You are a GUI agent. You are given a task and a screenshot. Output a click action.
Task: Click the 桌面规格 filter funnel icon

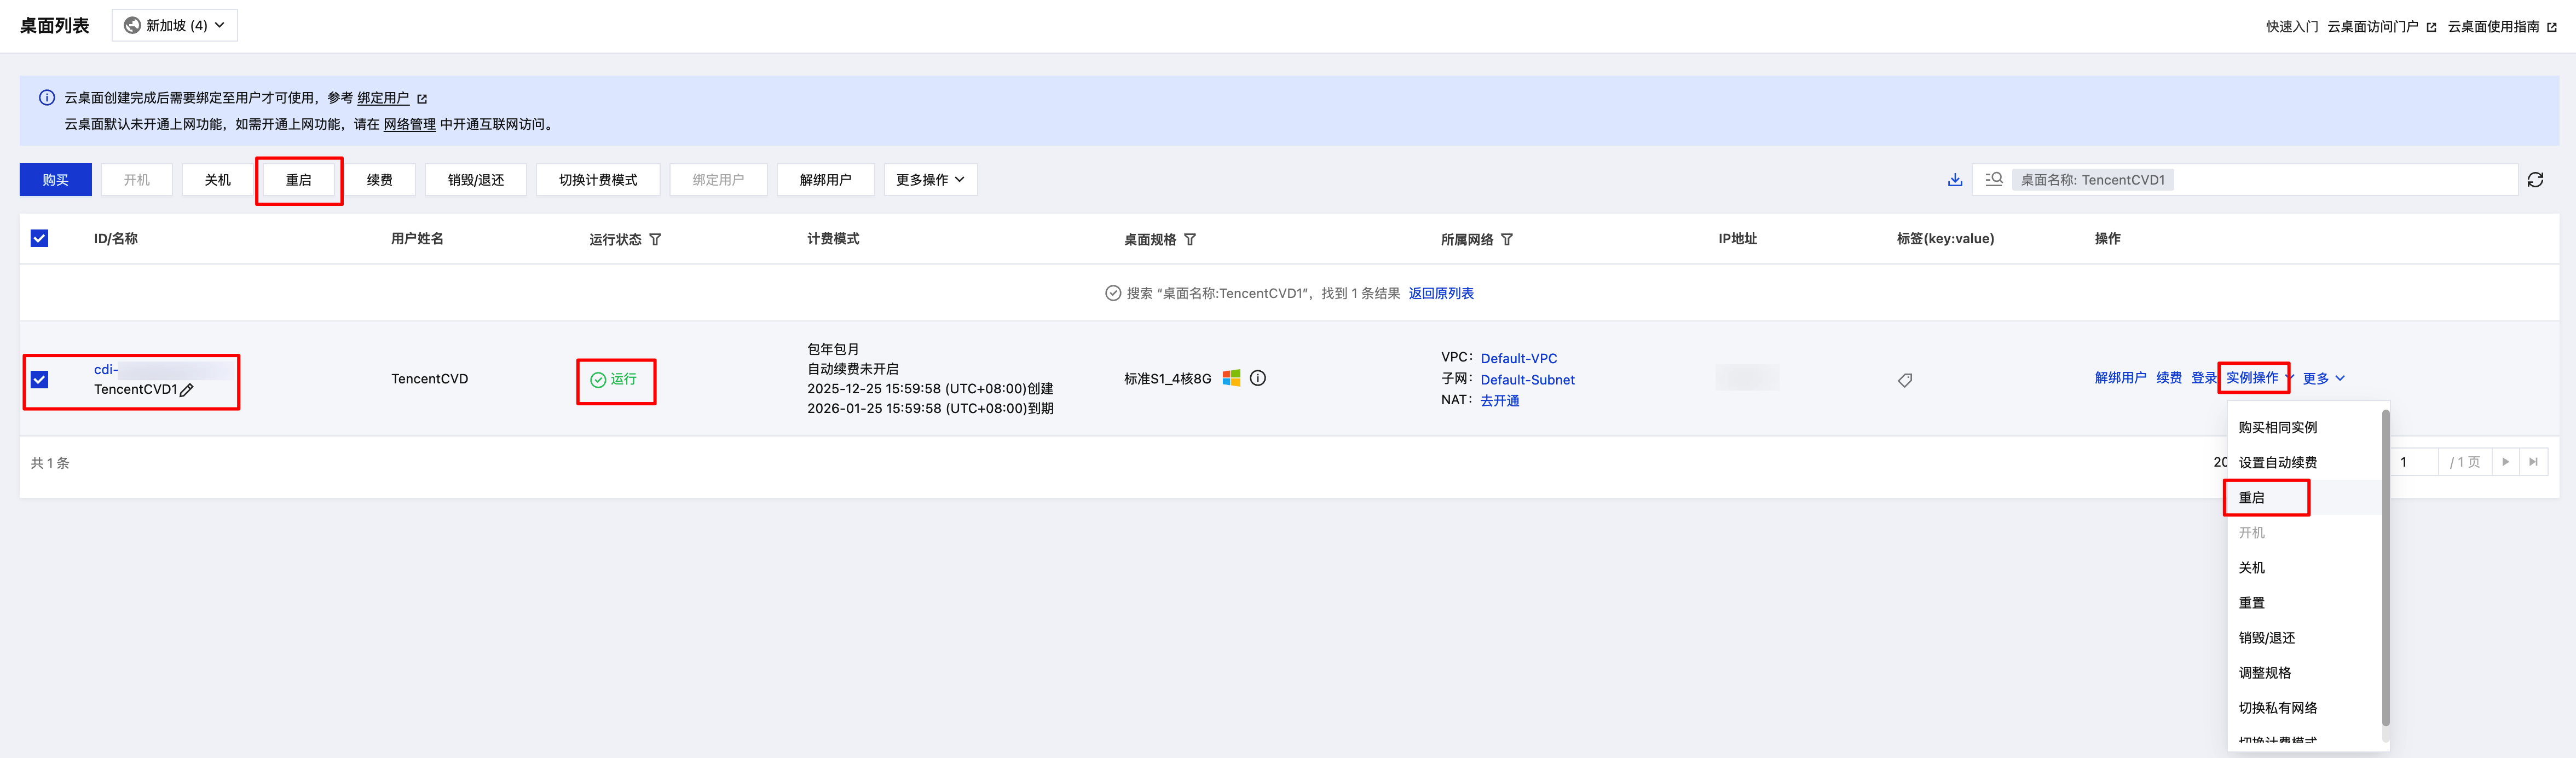(x=1190, y=240)
